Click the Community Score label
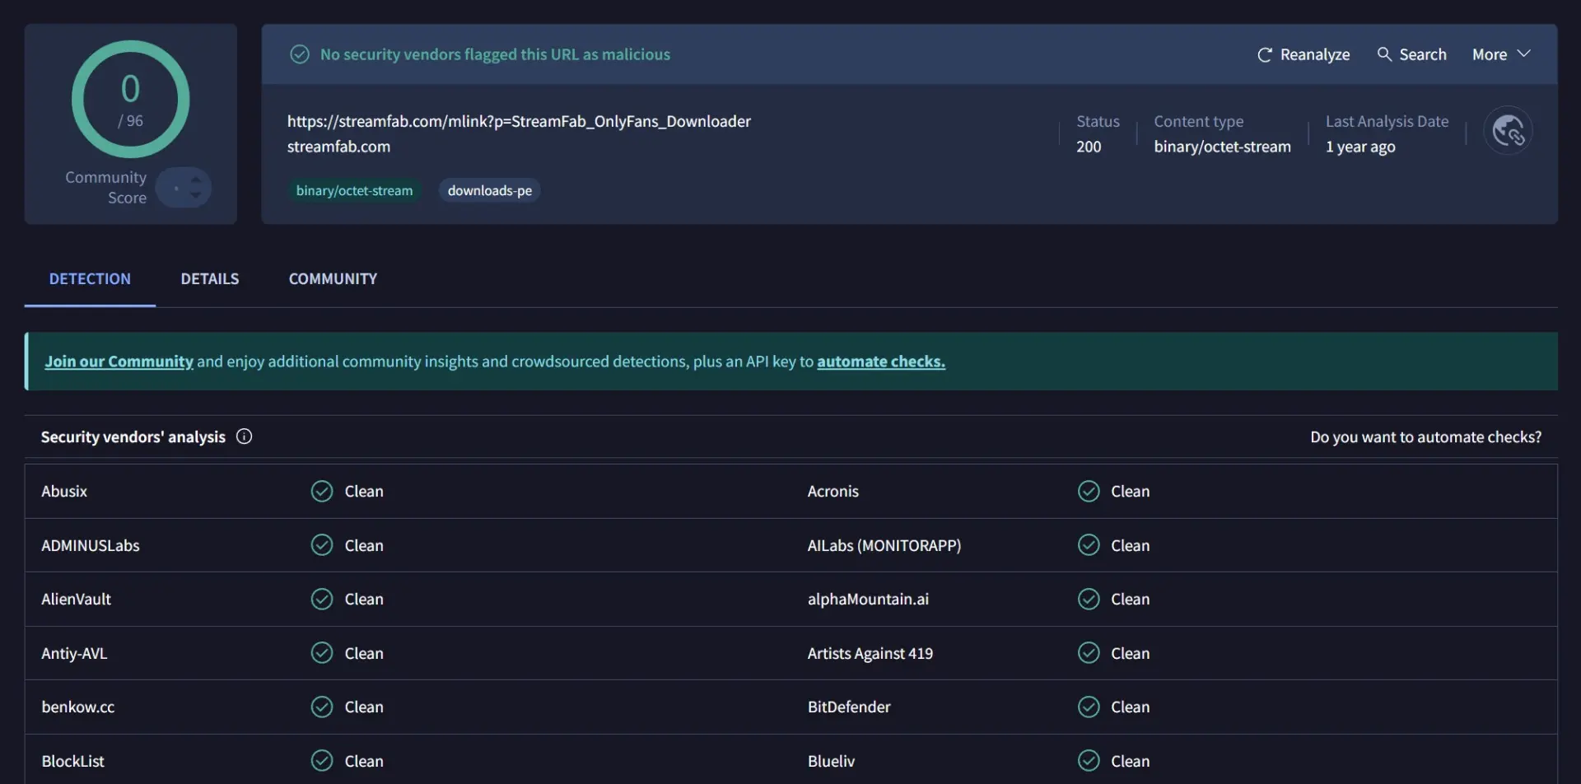 (x=105, y=188)
